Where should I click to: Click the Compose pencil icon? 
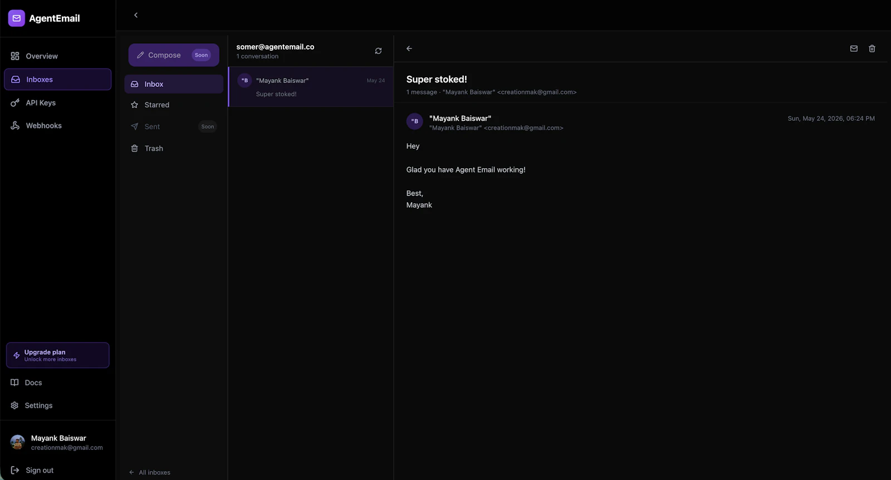tap(140, 55)
